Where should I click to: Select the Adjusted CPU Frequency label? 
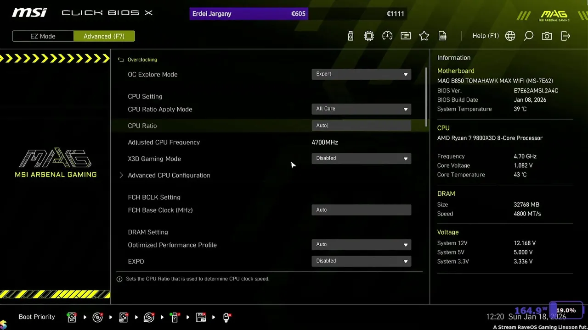point(164,142)
